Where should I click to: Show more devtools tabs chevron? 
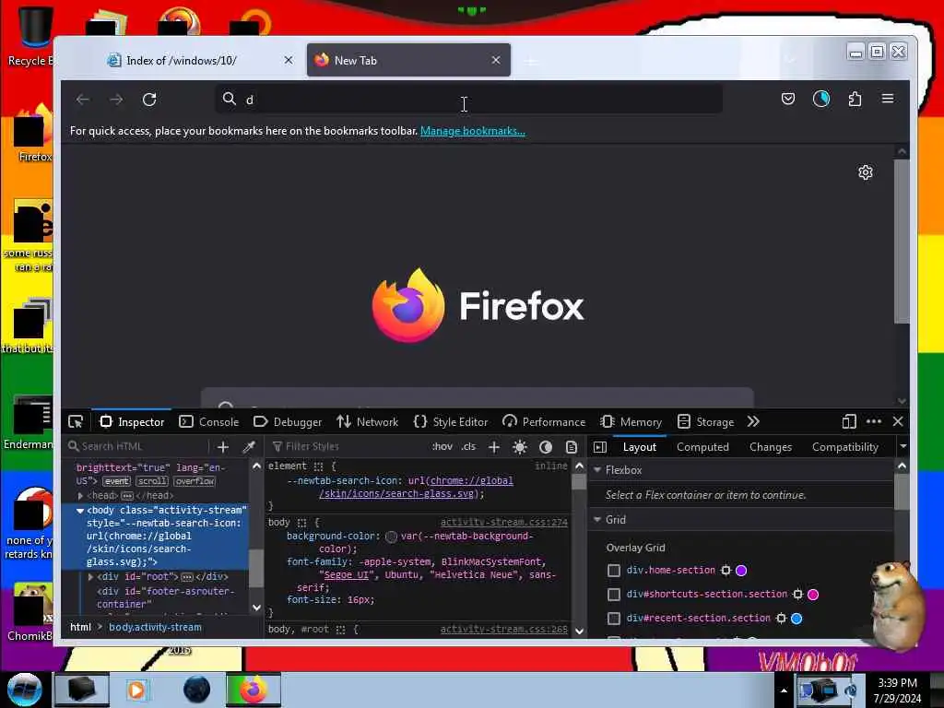tap(753, 421)
